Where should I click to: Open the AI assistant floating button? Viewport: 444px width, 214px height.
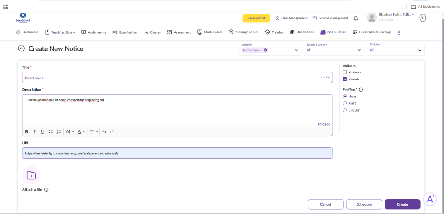pyautogui.click(x=430, y=198)
